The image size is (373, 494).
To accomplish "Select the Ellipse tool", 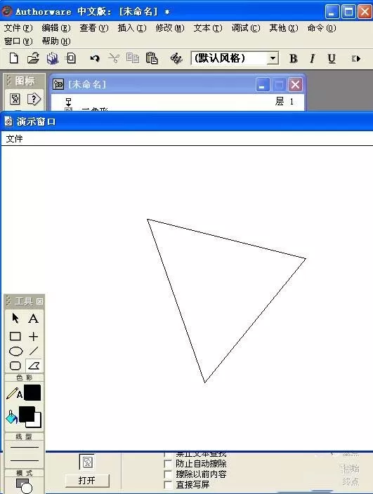I will (x=15, y=351).
